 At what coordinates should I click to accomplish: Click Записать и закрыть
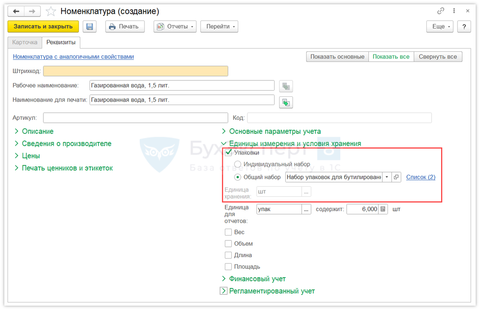click(43, 26)
